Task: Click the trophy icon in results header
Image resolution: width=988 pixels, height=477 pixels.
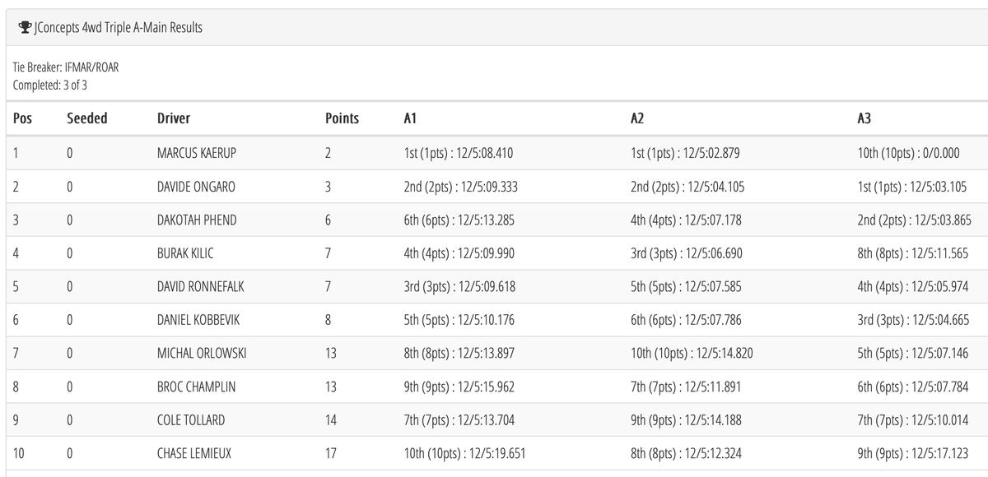Action: 25,28
